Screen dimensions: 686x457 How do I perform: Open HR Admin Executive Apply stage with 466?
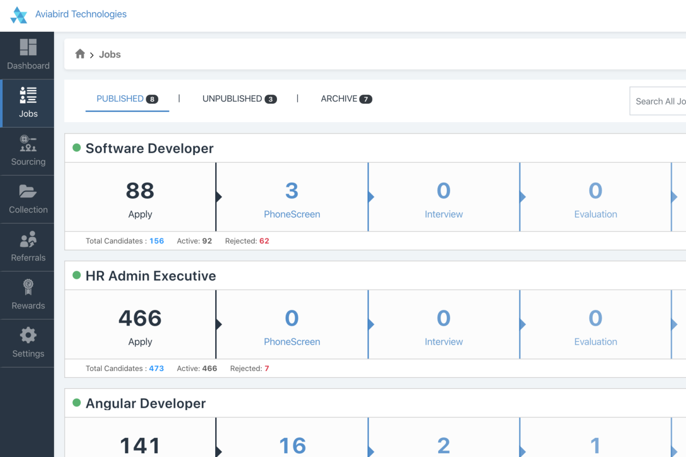140,324
